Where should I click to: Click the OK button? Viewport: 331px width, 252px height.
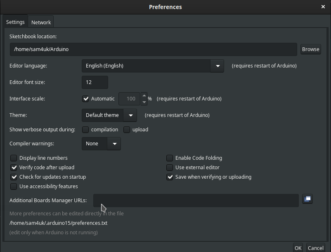298,248
